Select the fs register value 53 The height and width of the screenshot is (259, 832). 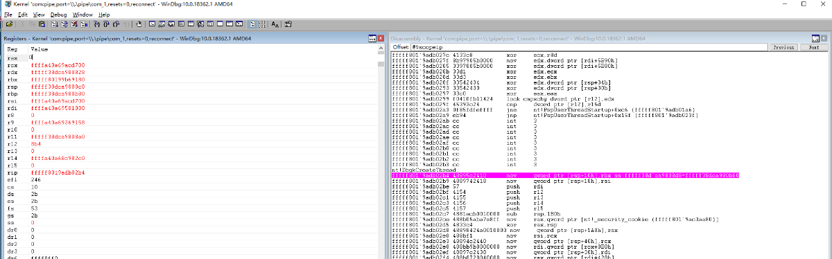point(34,208)
